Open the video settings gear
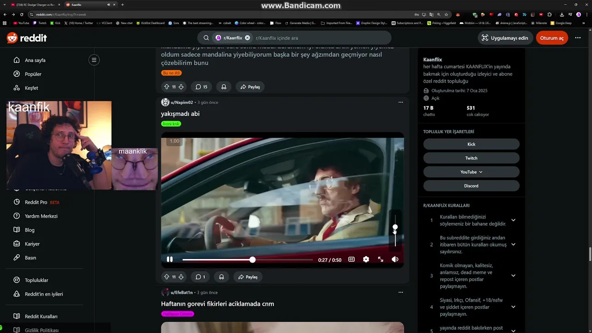The width and height of the screenshot is (592, 333). pyautogui.click(x=366, y=259)
